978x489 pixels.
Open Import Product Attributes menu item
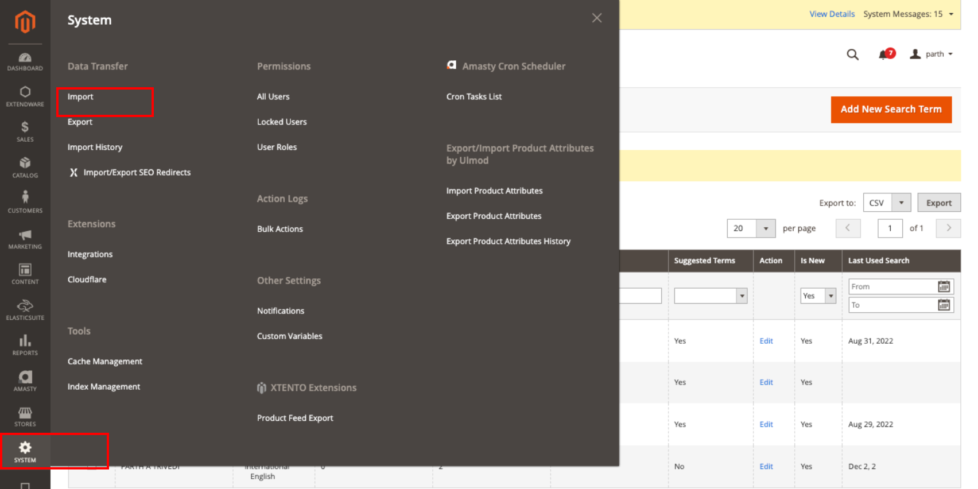(495, 191)
